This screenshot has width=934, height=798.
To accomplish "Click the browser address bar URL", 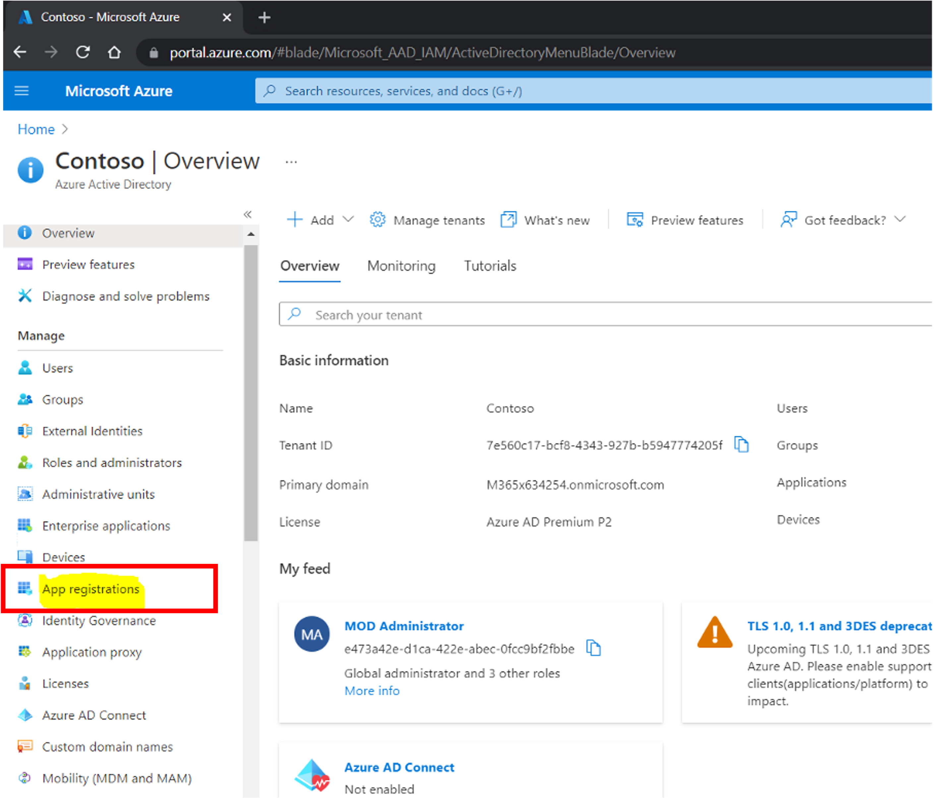I will pos(422,53).
